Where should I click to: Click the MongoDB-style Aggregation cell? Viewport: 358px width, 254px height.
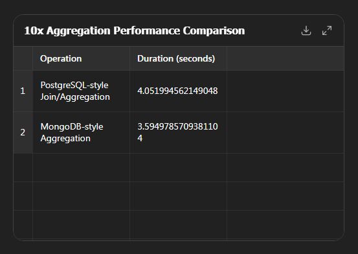(x=82, y=132)
